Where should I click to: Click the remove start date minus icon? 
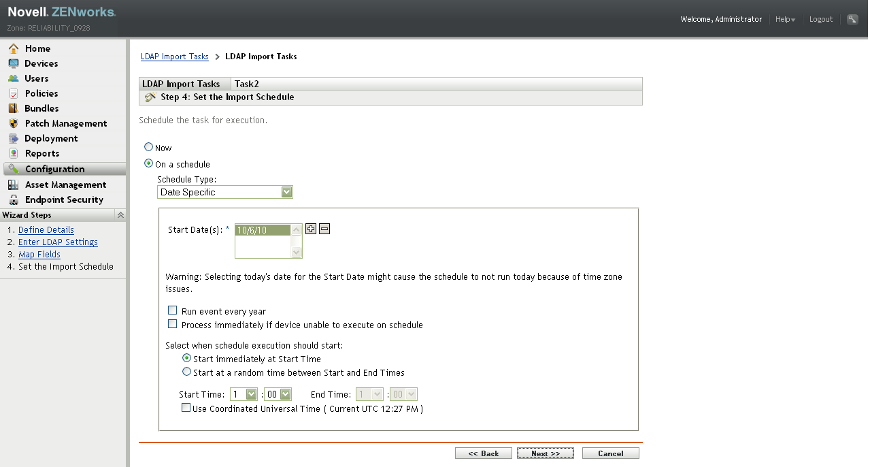(324, 229)
